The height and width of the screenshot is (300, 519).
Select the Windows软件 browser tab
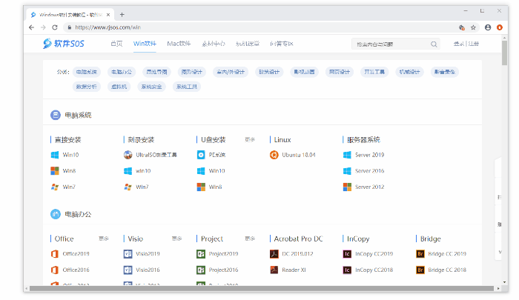click(x=70, y=15)
